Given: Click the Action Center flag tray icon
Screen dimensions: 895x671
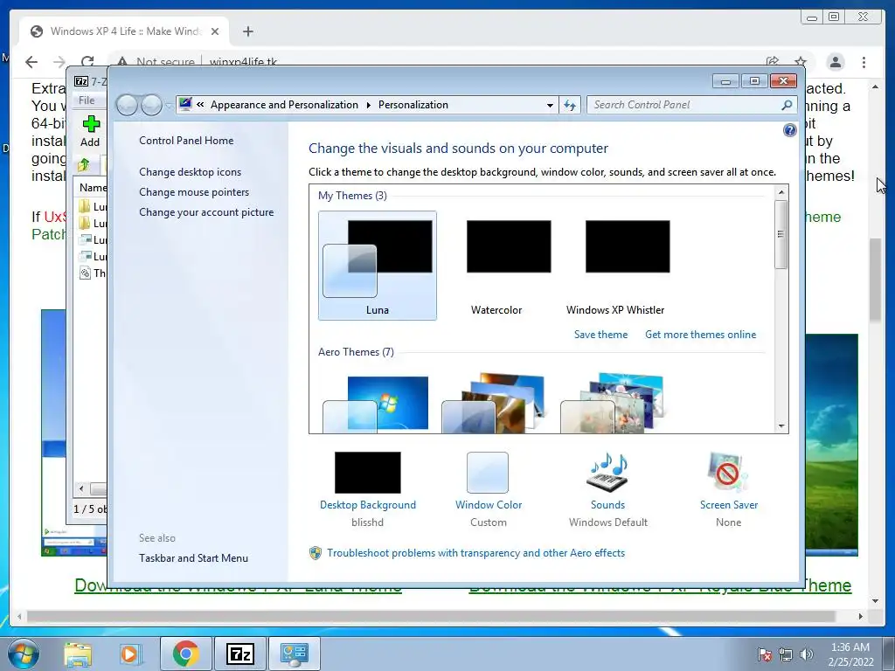Looking at the screenshot, I should (x=764, y=654).
